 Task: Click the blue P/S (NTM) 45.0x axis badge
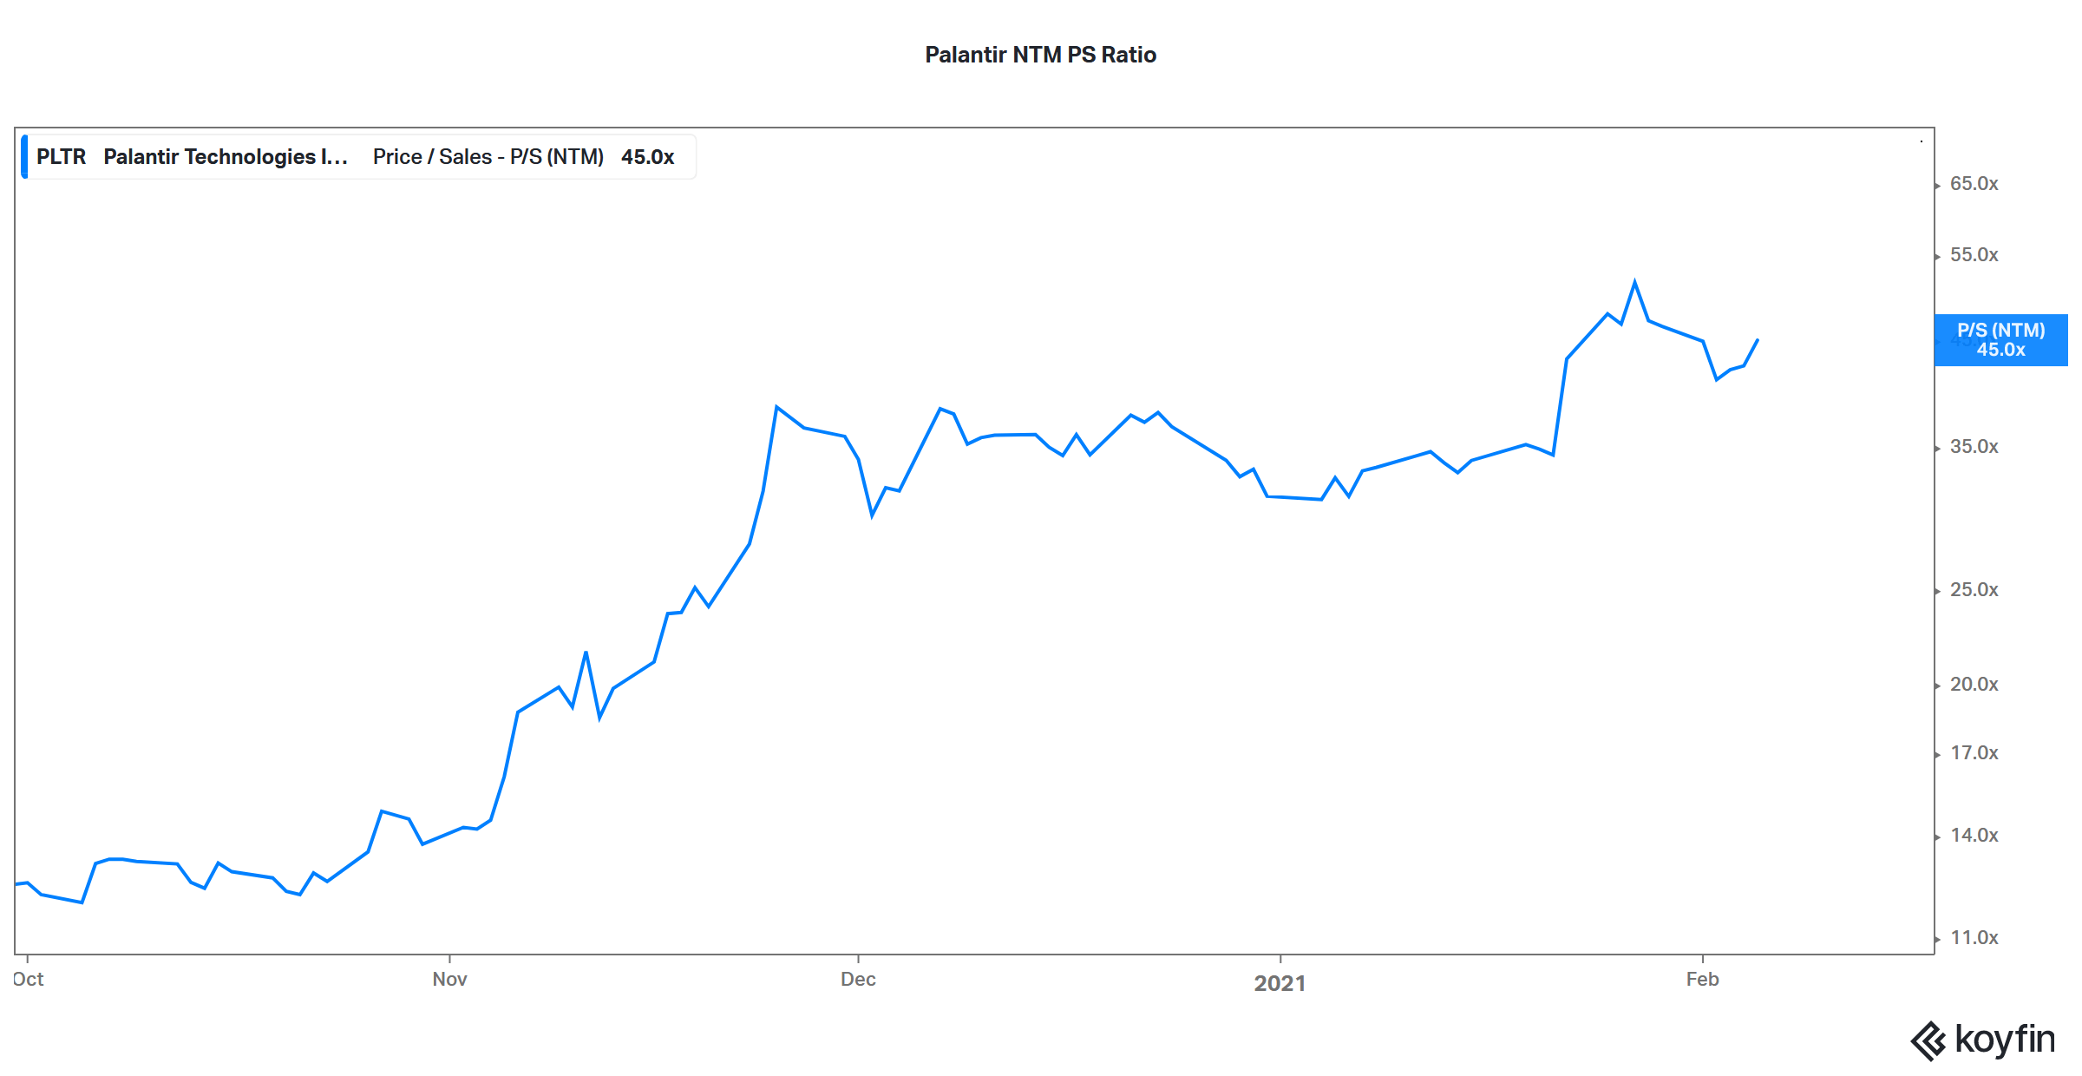(x=2000, y=340)
